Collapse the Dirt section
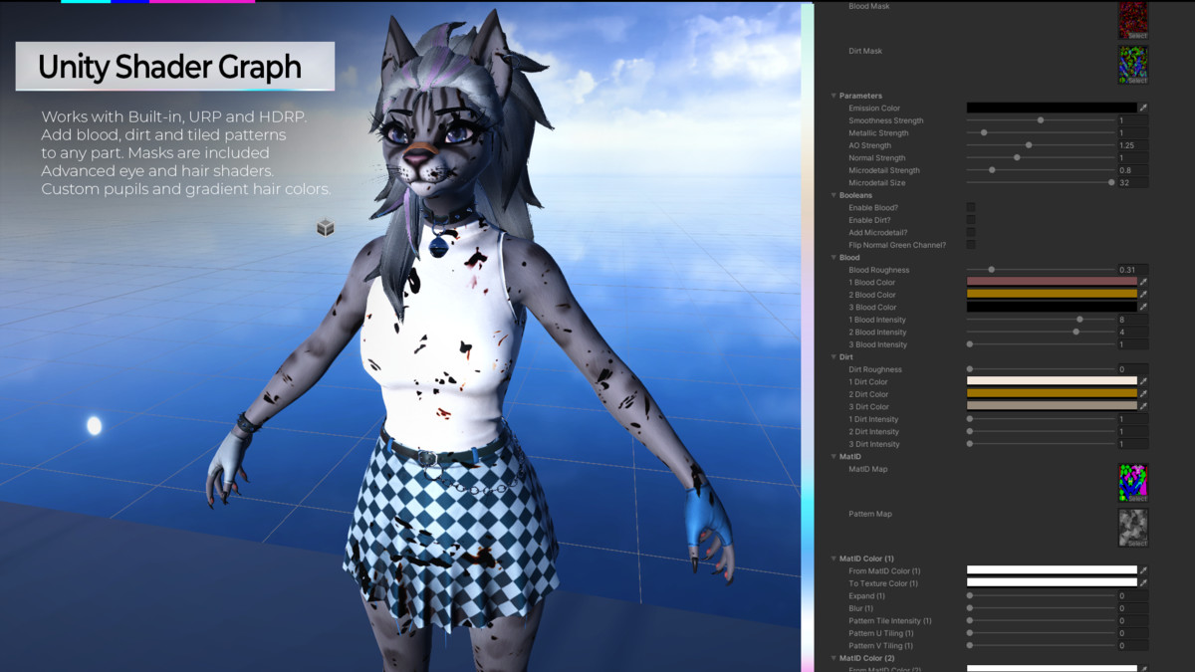 [x=835, y=357]
